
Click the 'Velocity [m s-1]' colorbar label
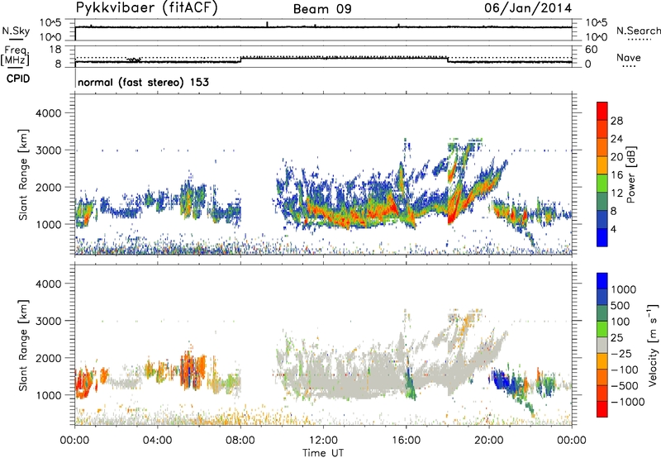click(653, 345)
